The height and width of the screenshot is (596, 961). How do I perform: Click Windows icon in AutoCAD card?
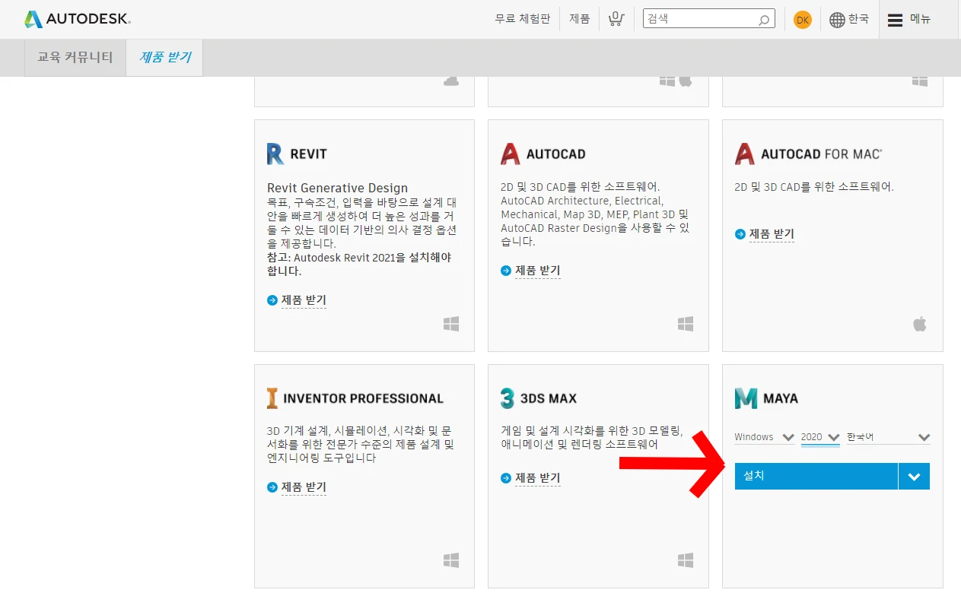pos(686,324)
